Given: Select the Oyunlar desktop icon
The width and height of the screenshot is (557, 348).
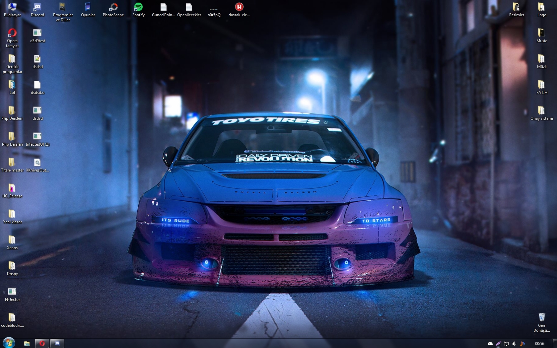Looking at the screenshot, I should pos(88,10).
